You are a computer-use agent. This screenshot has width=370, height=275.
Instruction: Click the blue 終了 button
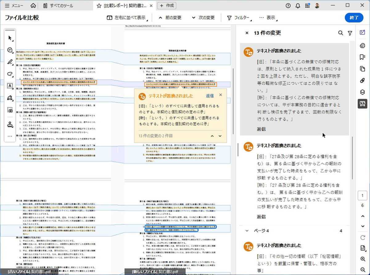354,18
